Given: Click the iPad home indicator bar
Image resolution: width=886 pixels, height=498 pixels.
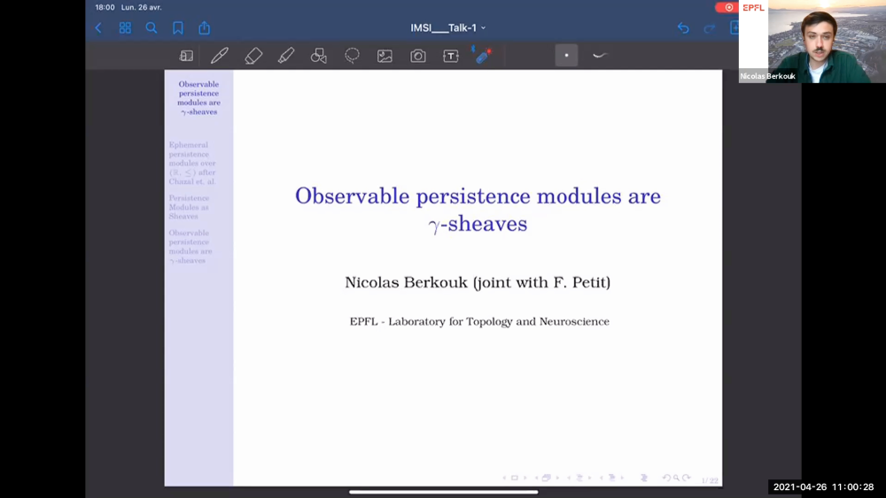Looking at the screenshot, I should click(x=444, y=492).
